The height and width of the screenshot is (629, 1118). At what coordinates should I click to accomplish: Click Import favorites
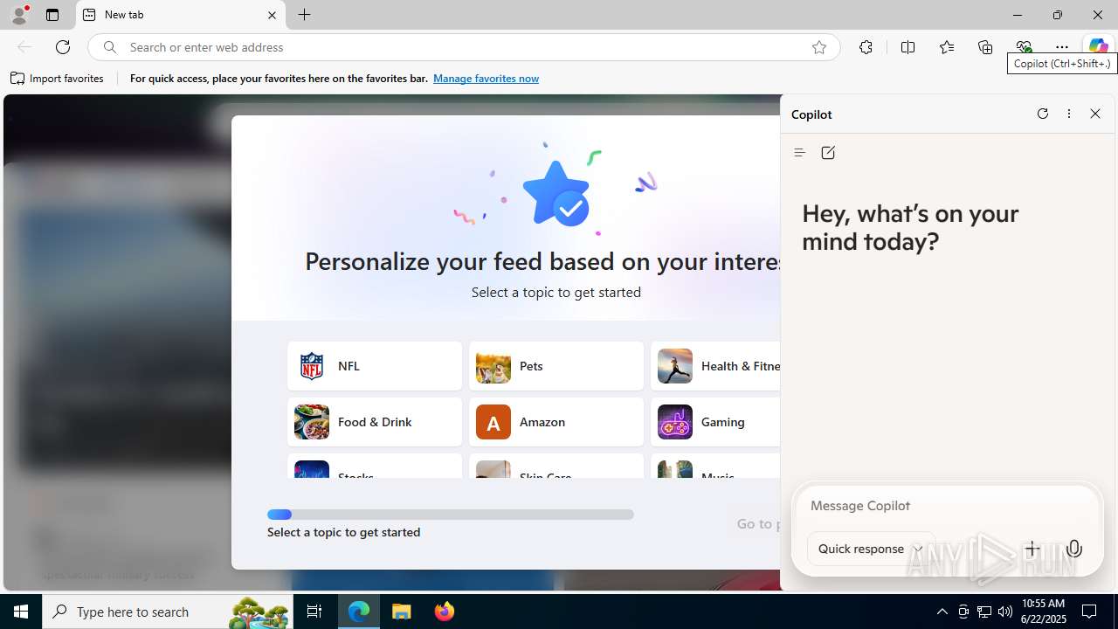coord(58,79)
